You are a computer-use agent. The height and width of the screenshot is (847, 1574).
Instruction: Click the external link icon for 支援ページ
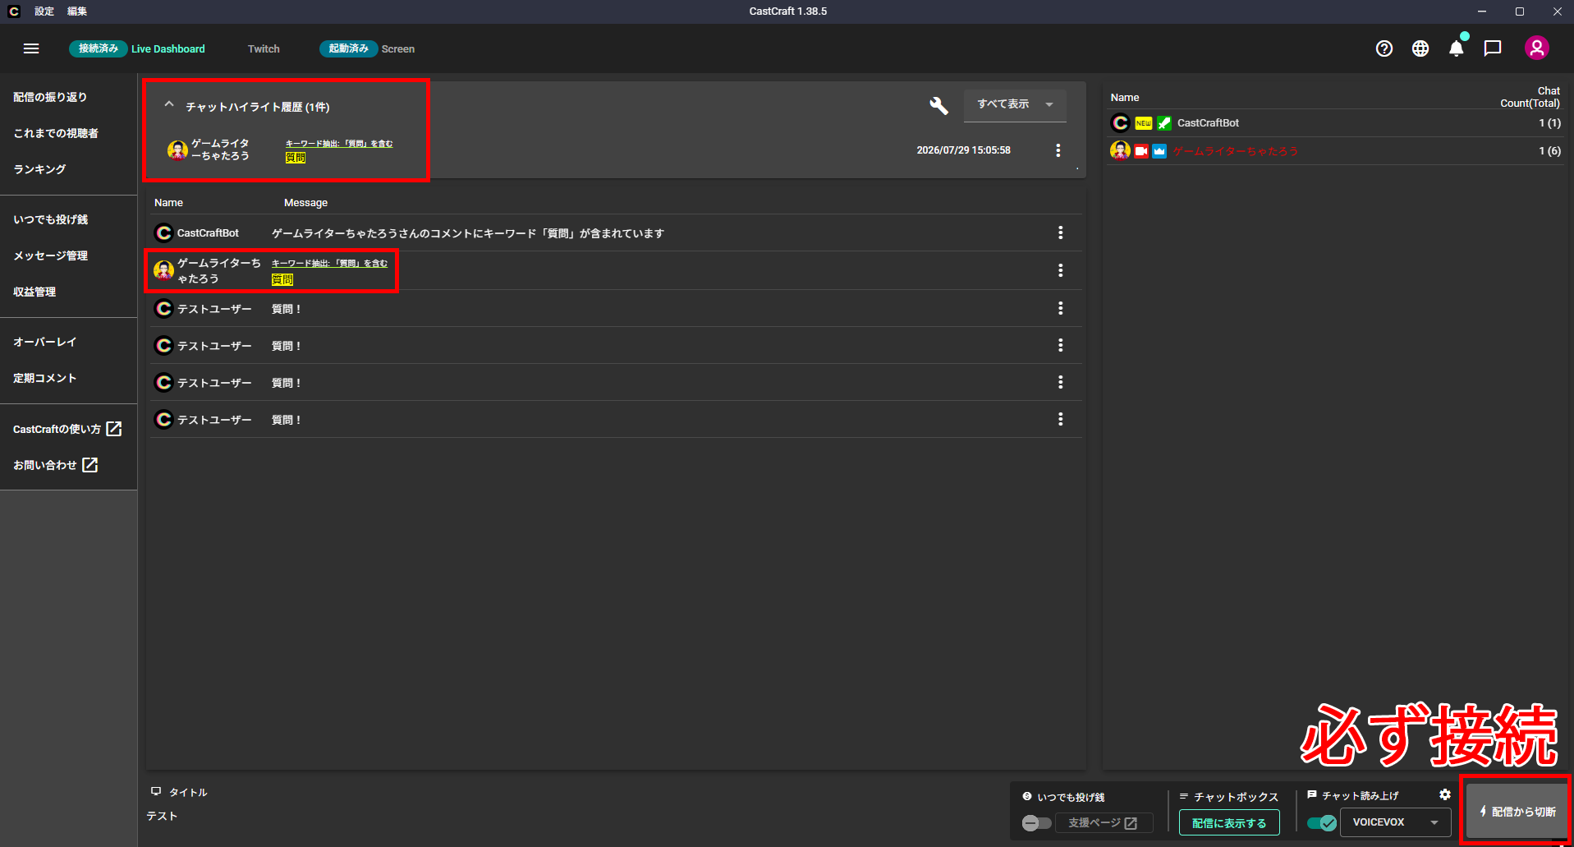point(1131,823)
